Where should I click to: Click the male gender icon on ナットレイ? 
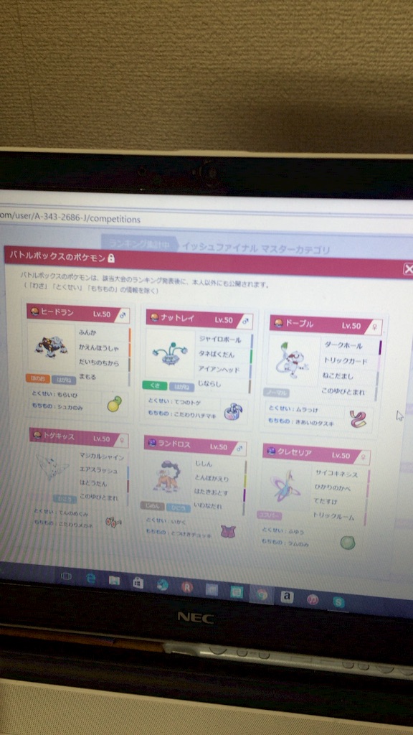(245, 322)
